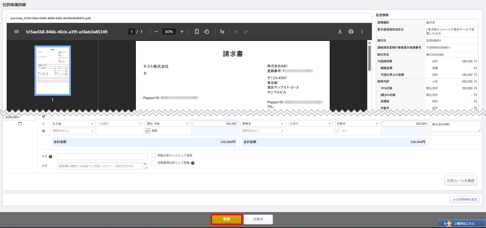Open the 買掛金 credit account dropdown
The width and height of the screenshot is (486, 228).
263,124
